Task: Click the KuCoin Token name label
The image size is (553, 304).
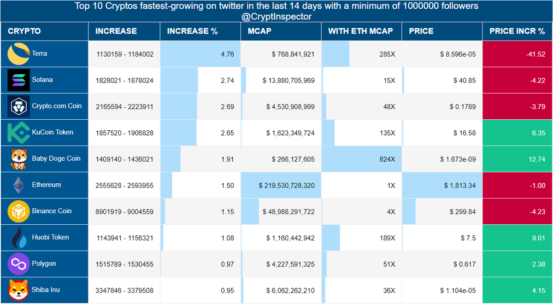Action: [x=53, y=132]
